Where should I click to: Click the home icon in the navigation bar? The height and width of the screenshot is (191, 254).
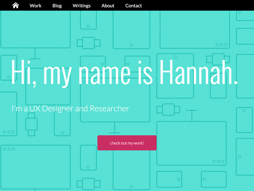click(x=15, y=5)
